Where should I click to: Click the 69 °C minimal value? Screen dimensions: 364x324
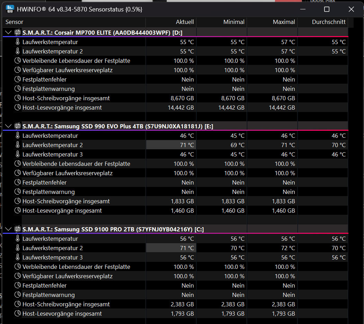(x=238, y=145)
